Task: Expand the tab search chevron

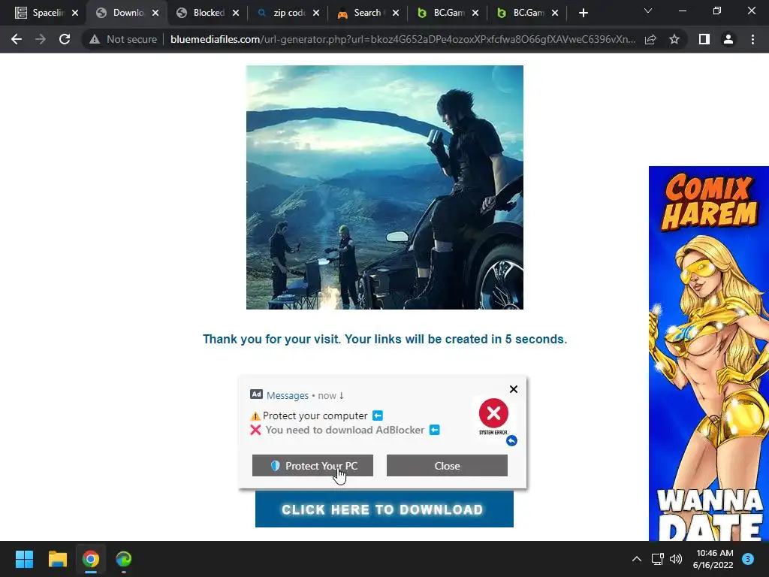Action: point(648,11)
